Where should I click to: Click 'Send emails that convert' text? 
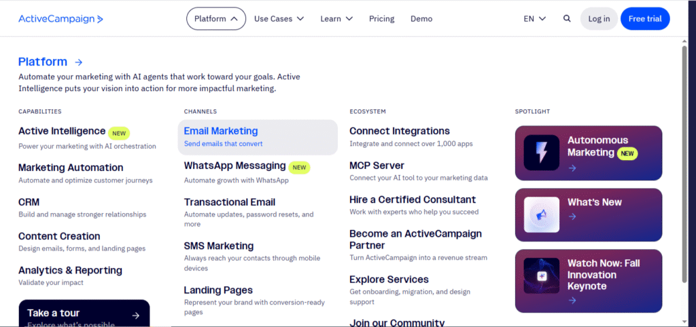[x=223, y=144]
